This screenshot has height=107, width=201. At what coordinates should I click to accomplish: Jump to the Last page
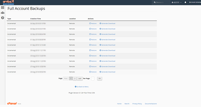80,78
